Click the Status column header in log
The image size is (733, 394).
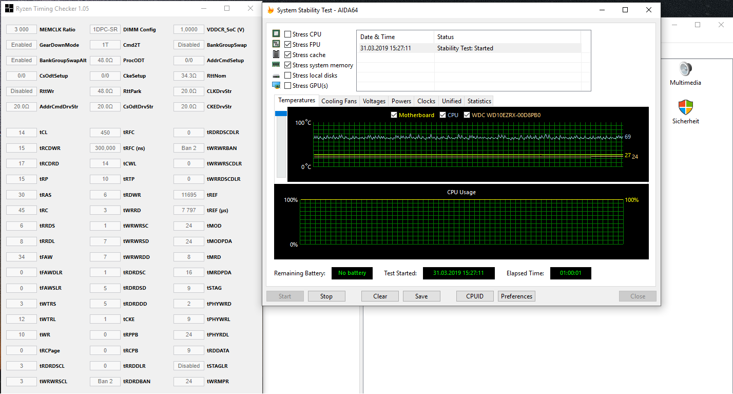click(507, 36)
